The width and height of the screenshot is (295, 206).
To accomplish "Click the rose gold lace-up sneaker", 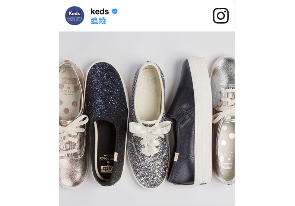I will [72, 124].
